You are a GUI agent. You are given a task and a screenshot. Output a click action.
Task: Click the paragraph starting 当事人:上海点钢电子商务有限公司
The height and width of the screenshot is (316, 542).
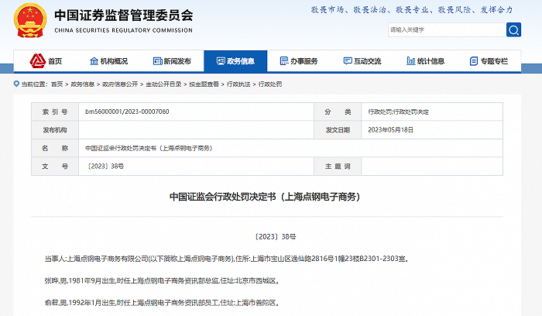(227, 259)
